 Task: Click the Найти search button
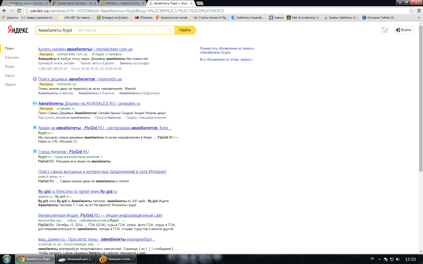[185, 30]
